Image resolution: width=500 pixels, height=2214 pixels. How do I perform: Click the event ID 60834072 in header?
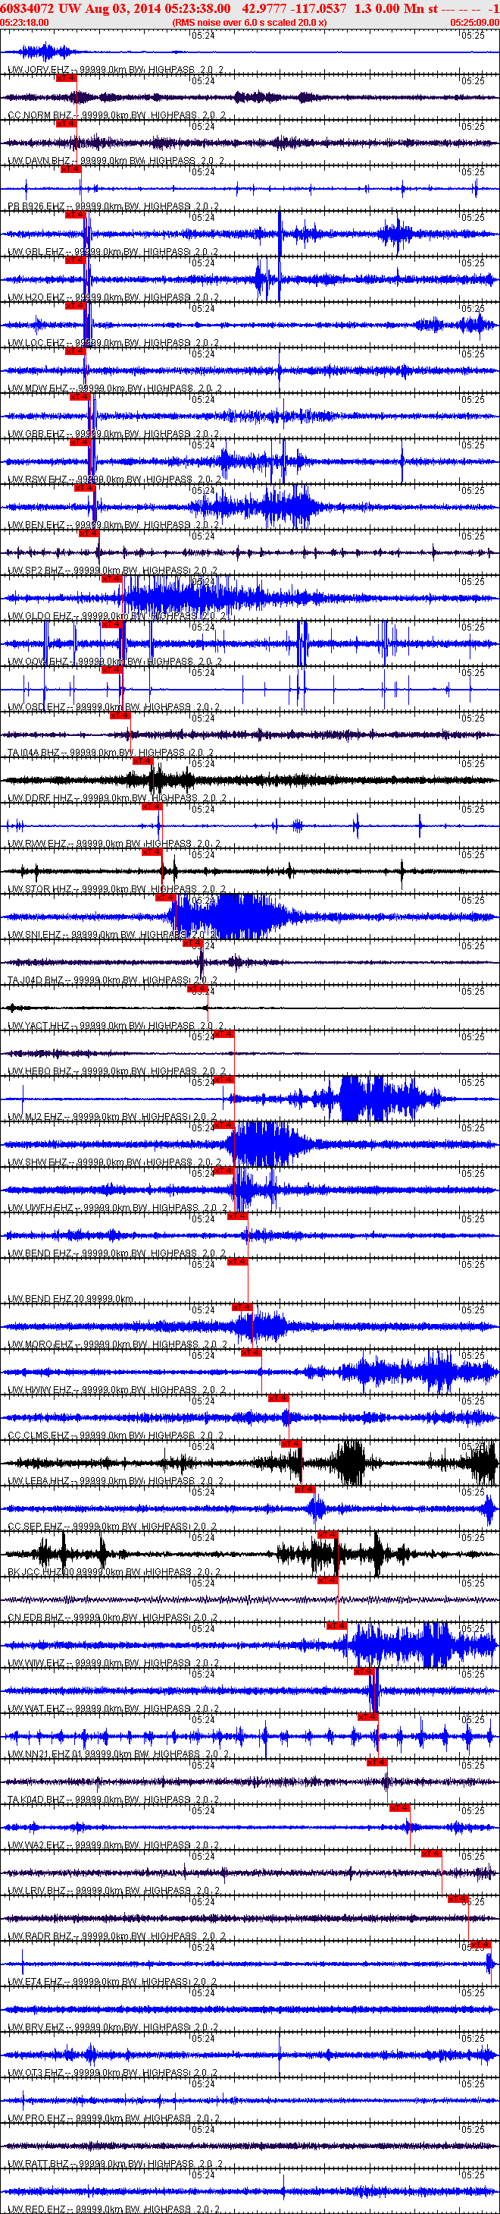click(x=27, y=8)
